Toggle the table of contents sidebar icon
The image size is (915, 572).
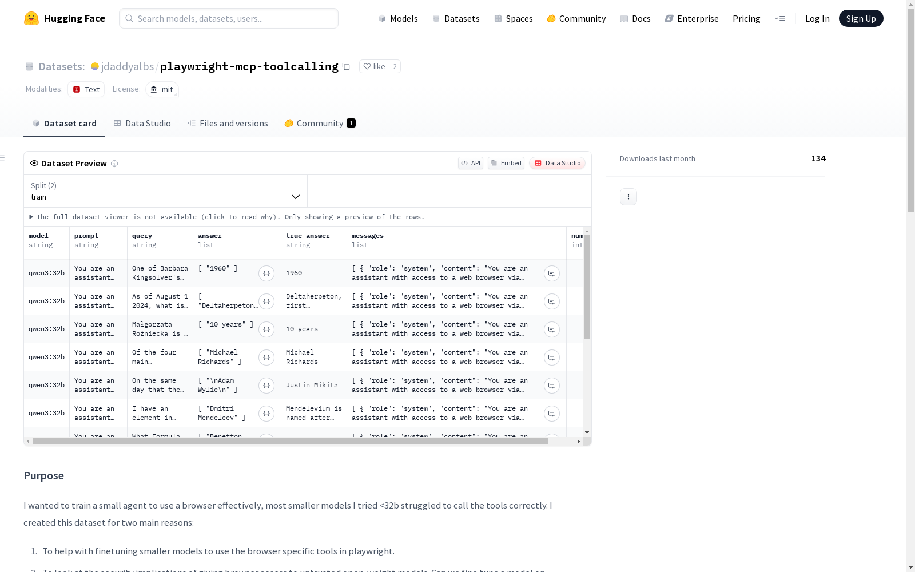tap(3, 158)
